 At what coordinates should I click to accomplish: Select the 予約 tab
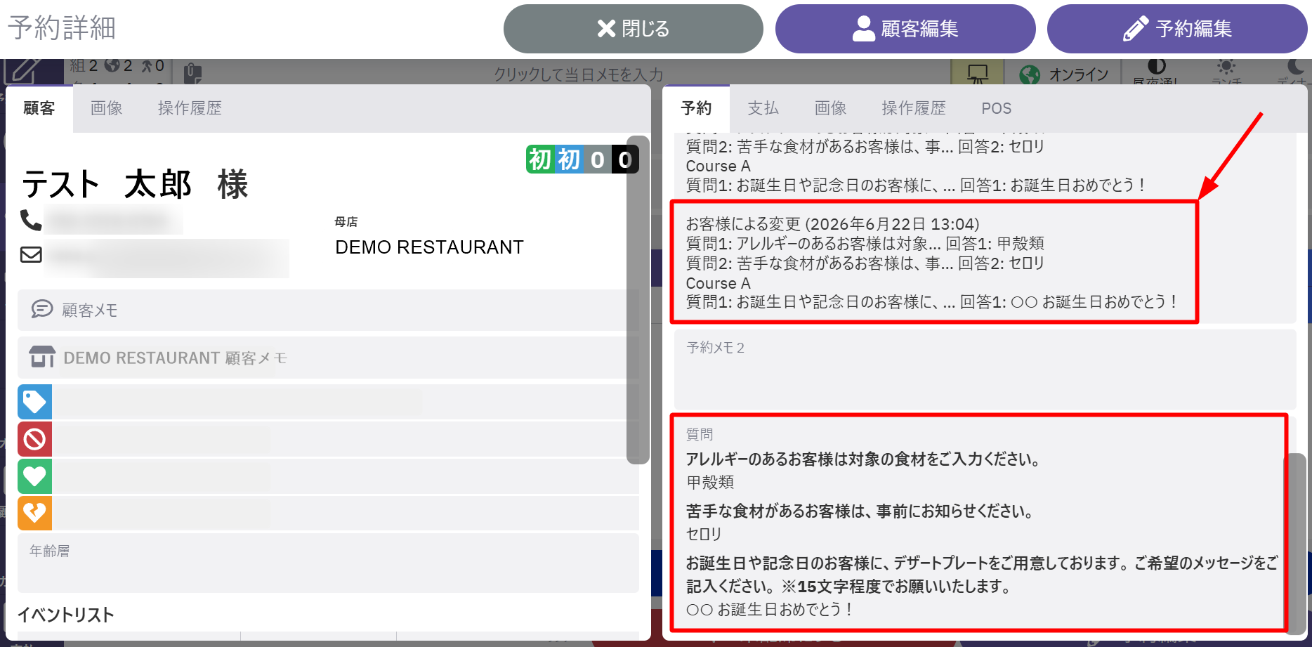pos(696,108)
